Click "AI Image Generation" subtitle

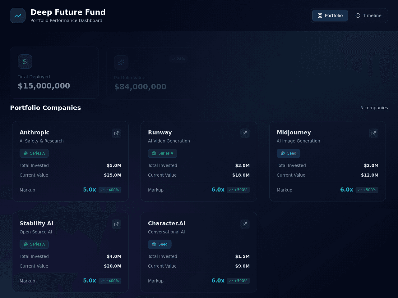pos(298,141)
